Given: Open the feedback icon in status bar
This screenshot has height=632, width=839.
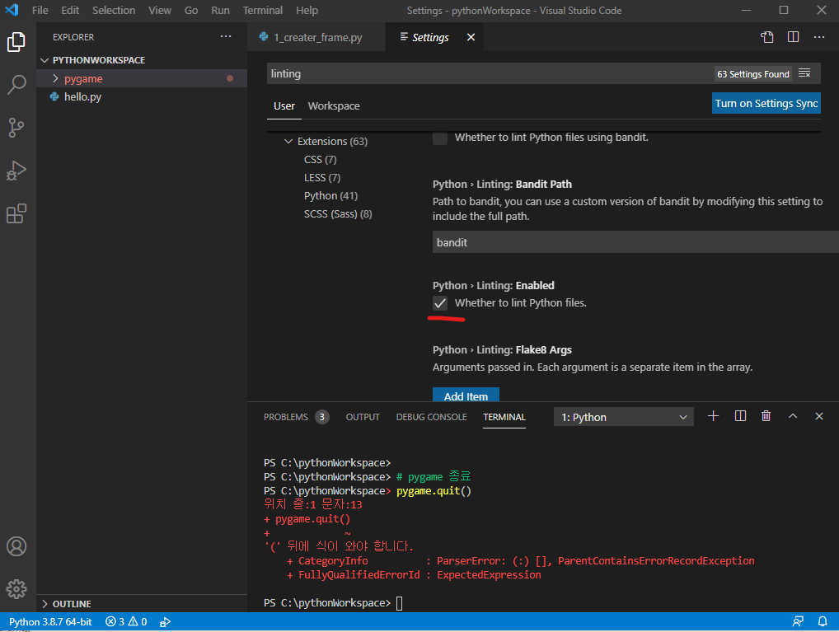Looking at the screenshot, I should (798, 621).
